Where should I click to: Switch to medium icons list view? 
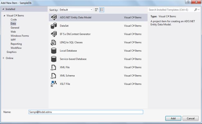[x=102, y=10]
